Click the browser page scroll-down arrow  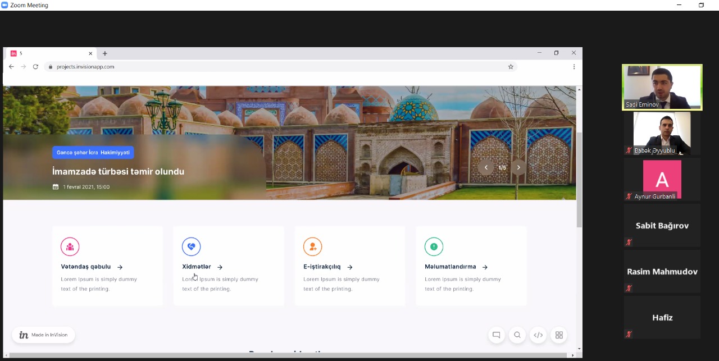coord(579,349)
